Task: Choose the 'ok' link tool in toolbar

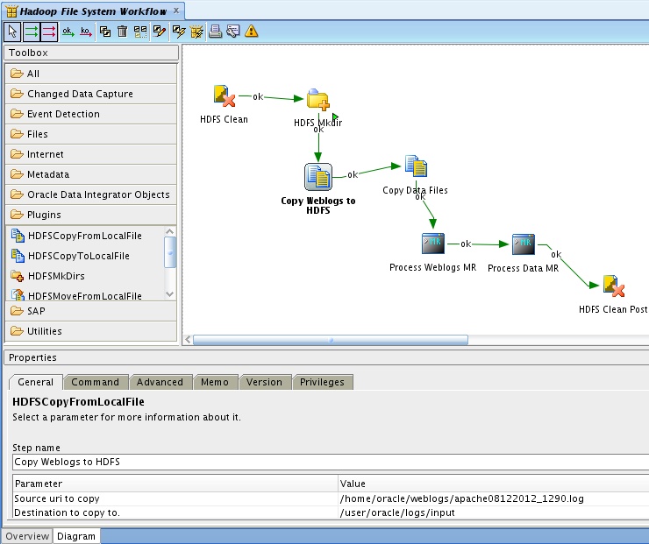Action: tap(68, 32)
